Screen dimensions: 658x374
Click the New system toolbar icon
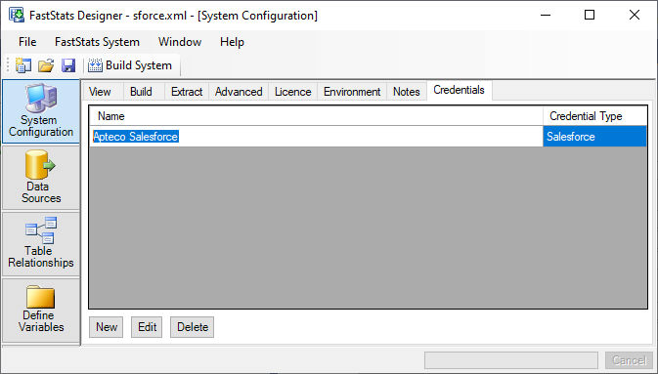tap(23, 65)
